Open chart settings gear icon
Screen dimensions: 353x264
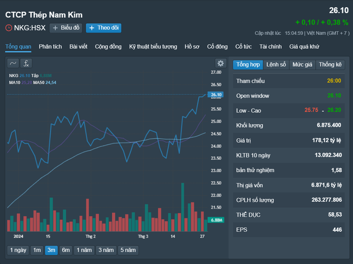(220, 63)
